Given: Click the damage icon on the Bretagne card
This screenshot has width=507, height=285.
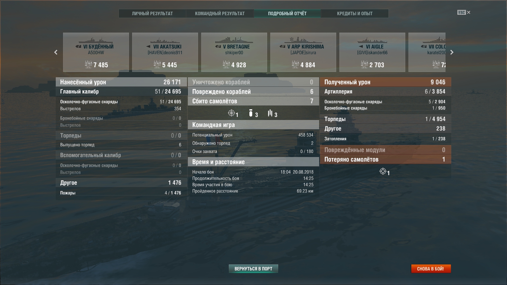Looking at the screenshot, I should pos(226,64).
